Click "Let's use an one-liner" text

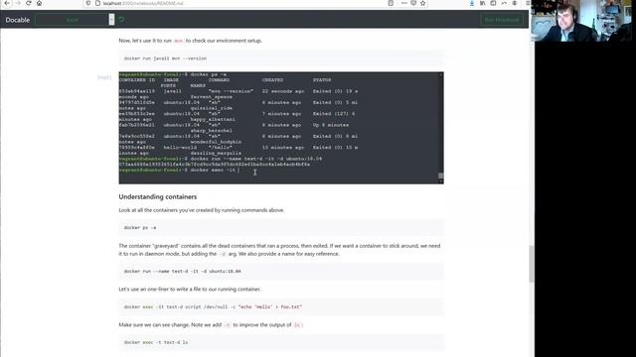tap(190, 289)
